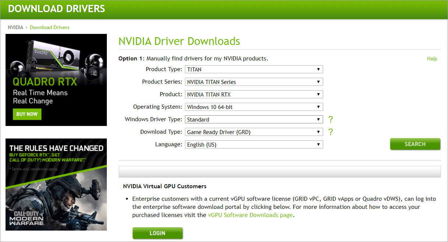
Task: Click the NVIDIA breadcrumb link
Action: (15, 27)
